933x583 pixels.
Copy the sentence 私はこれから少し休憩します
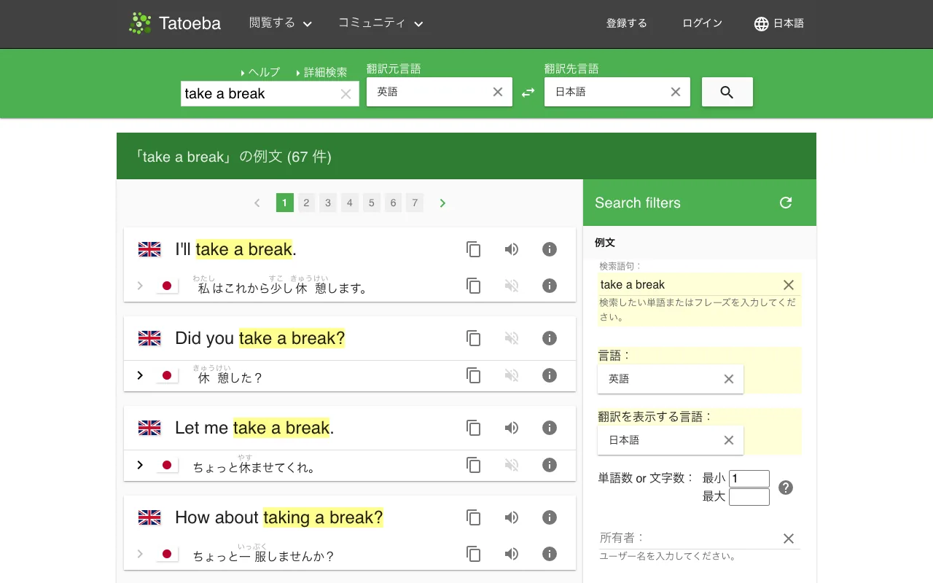[x=474, y=286]
